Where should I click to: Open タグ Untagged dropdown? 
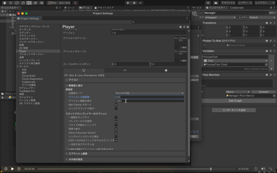[220, 18]
